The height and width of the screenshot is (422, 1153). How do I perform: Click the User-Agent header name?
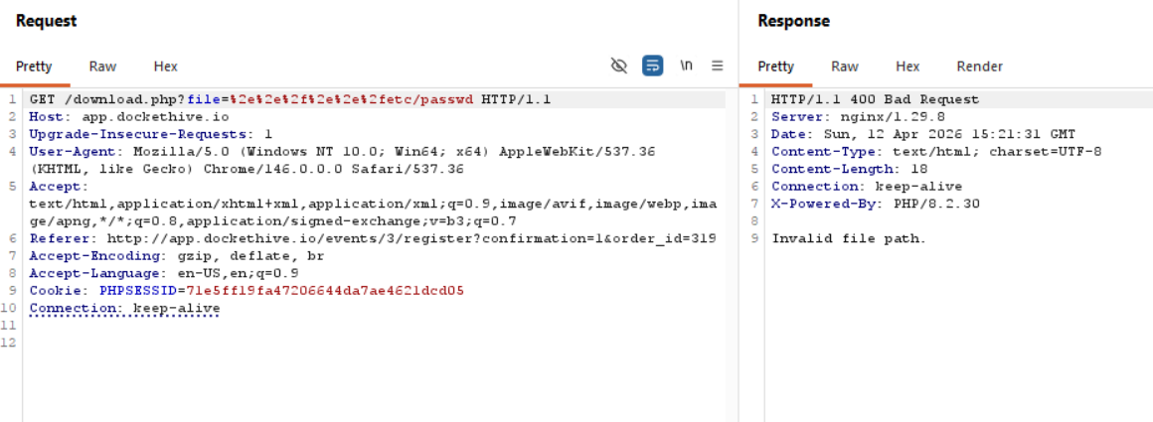point(77,151)
